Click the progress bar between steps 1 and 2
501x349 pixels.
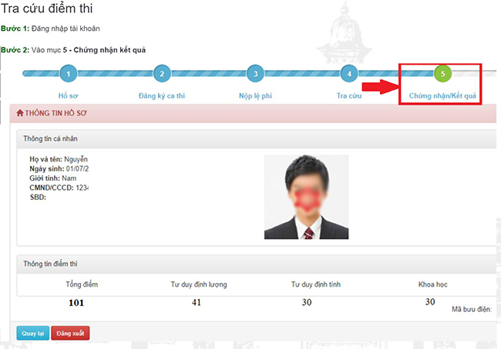[x=115, y=74]
